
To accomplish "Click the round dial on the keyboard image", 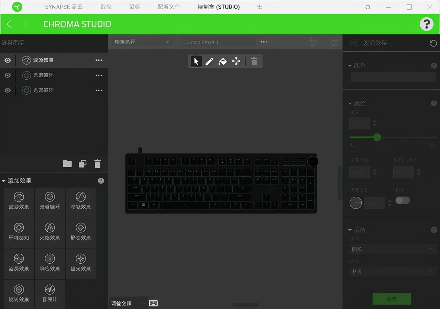I will point(313,161).
